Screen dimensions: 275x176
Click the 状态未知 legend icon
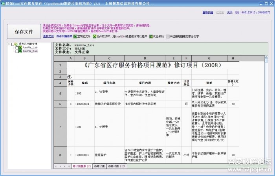[151, 36]
